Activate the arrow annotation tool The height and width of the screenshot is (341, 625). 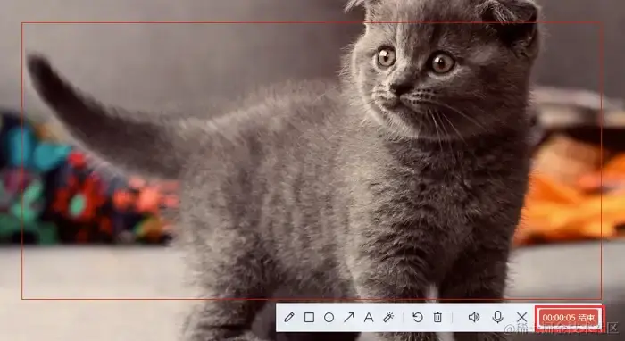(349, 318)
